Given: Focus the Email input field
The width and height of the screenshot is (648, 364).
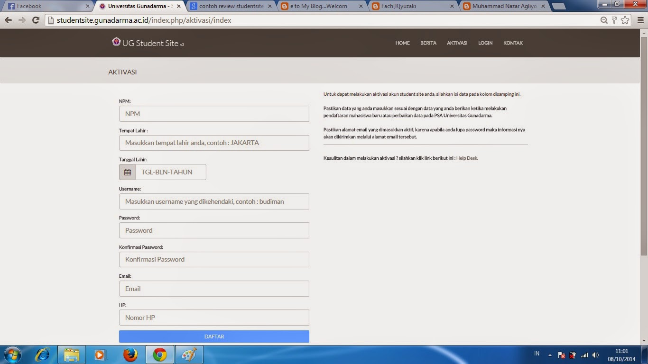Looking at the screenshot, I should [x=214, y=289].
